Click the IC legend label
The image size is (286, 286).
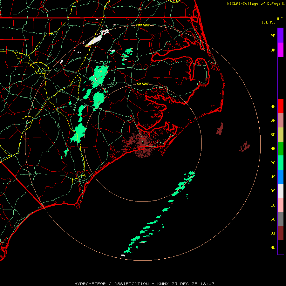pos(273,205)
